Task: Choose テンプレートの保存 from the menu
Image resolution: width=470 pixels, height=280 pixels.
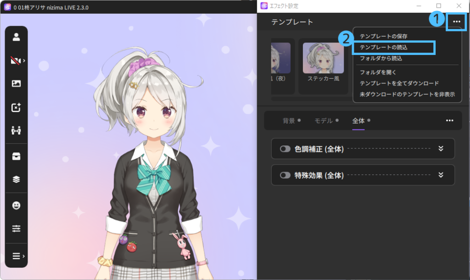Action: (x=383, y=37)
